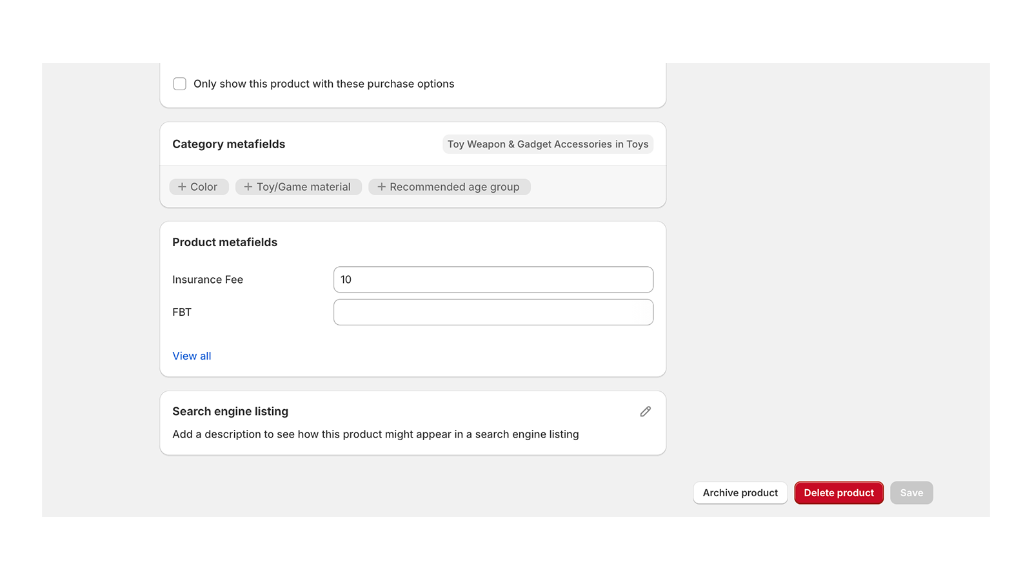Add the Toy/Game material metafield
Viewport: 1032px width, 580px height.
coord(298,186)
